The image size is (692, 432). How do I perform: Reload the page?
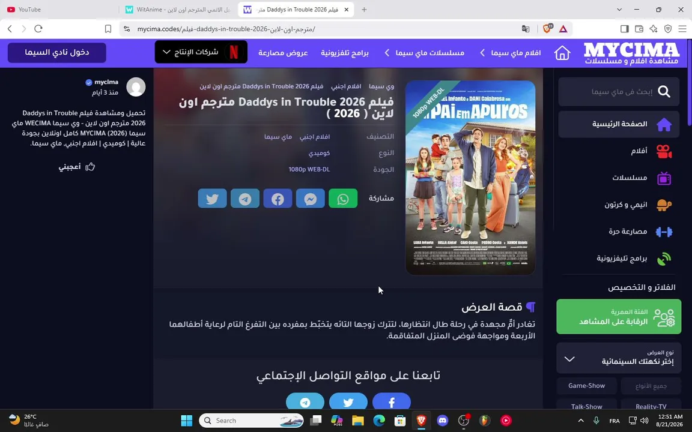pyautogui.click(x=38, y=29)
